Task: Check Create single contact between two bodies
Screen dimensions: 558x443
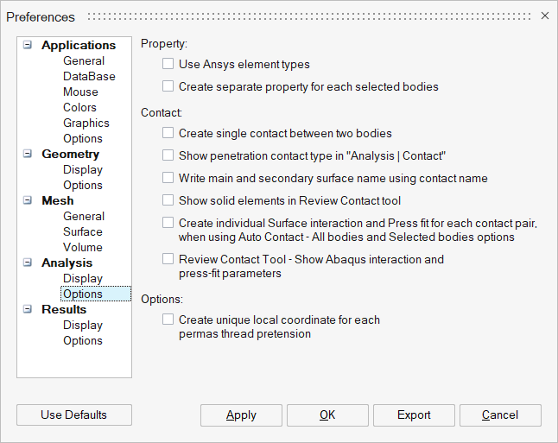Action: [168, 134]
